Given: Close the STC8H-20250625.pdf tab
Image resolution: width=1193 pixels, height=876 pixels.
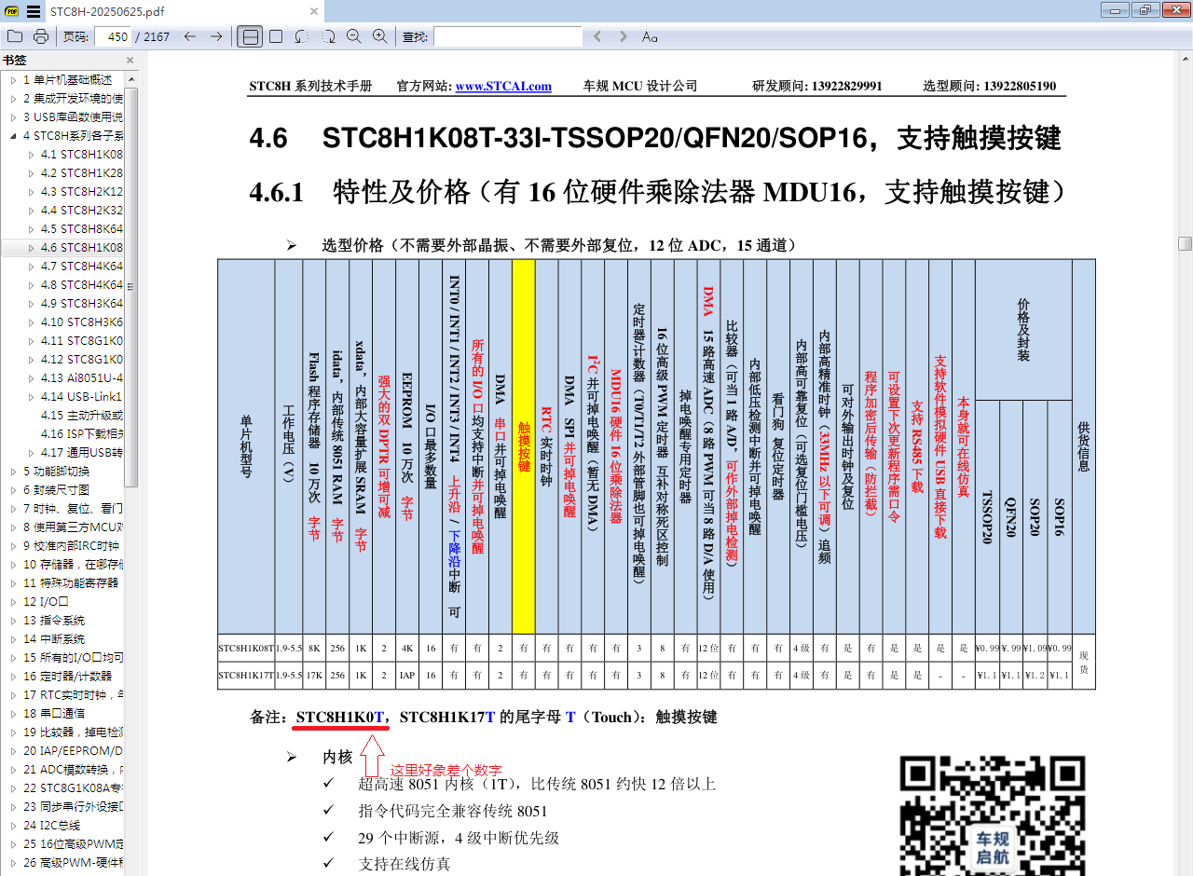Looking at the screenshot, I should pyautogui.click(x=313, y=11).
